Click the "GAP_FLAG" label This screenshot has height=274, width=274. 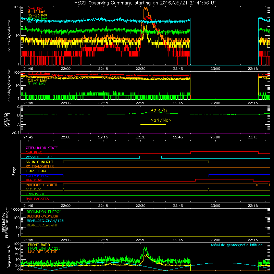[34, 152]
